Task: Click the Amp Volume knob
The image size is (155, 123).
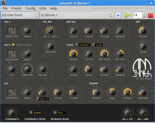Action: click(x=143, y=31)
